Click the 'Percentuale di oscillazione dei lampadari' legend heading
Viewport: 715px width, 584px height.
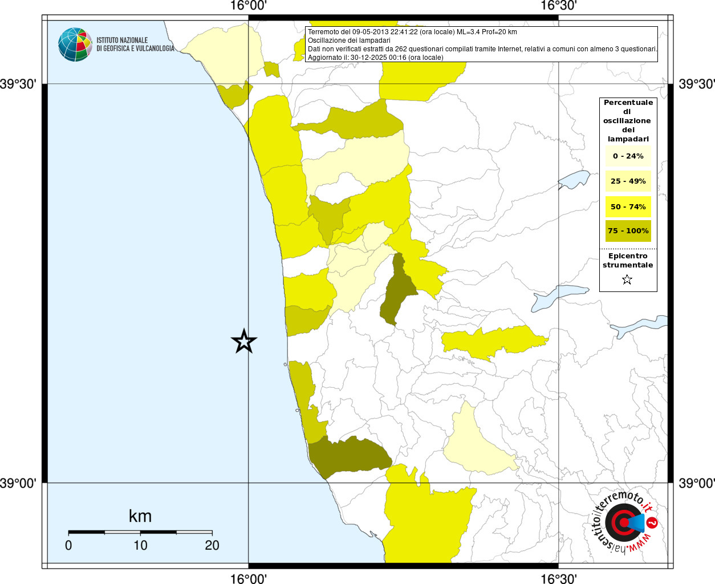[628, 120]
